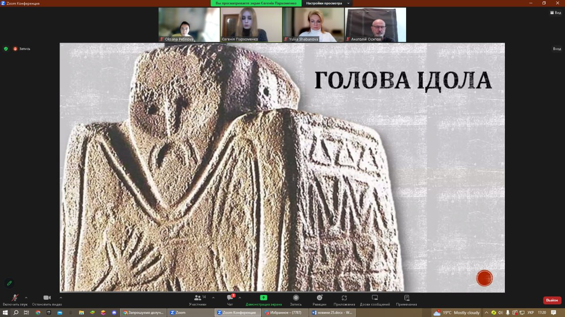Click the Запись record button
Screen dimensions: 565x317
pos(296,300)
